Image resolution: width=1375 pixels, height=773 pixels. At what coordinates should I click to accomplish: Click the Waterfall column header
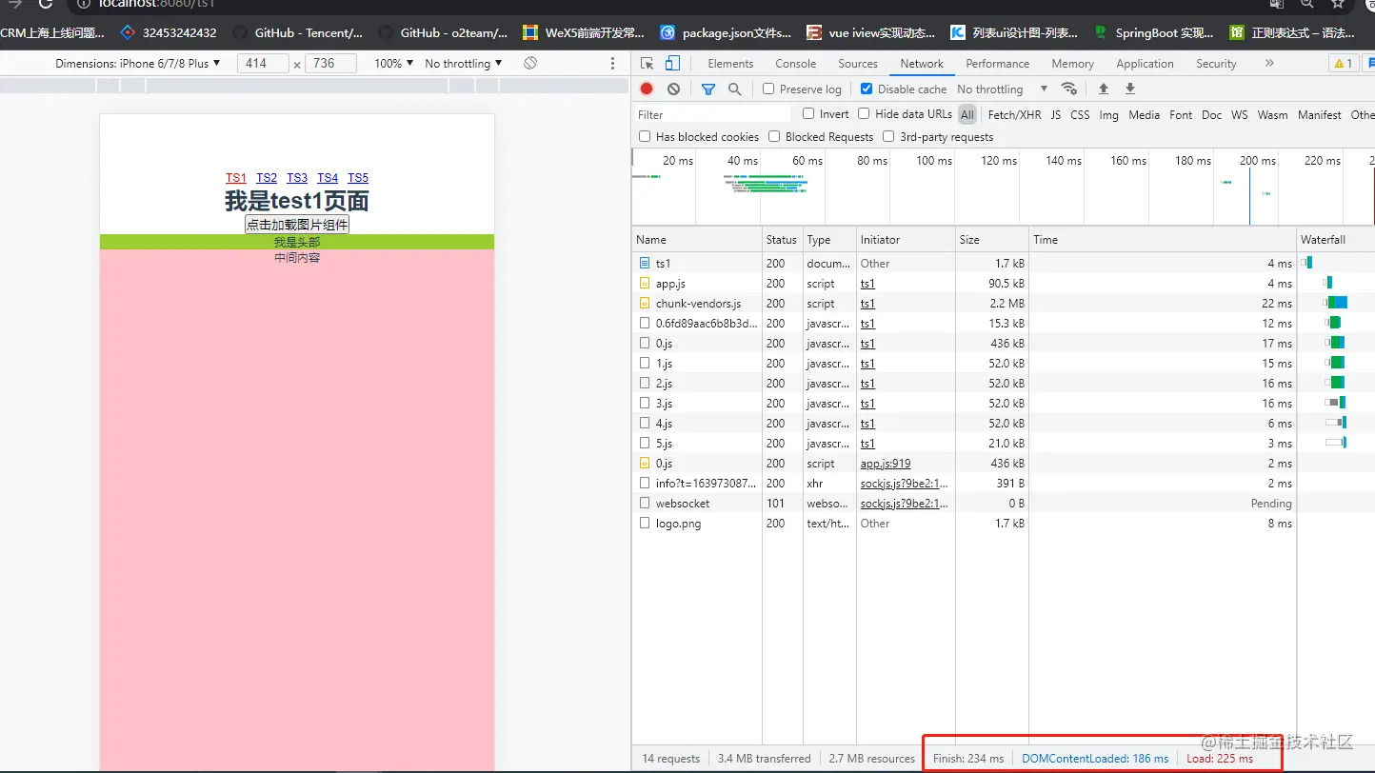(x=1336, y=240)
